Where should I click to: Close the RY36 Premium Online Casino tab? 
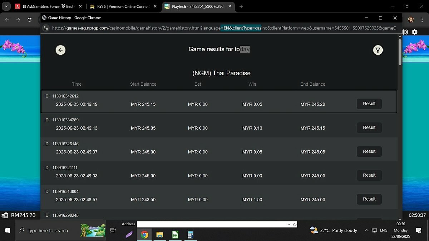[x=155, y=6]
